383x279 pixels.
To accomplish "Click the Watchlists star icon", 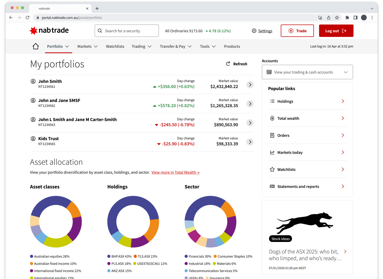I will click(272, 169).
